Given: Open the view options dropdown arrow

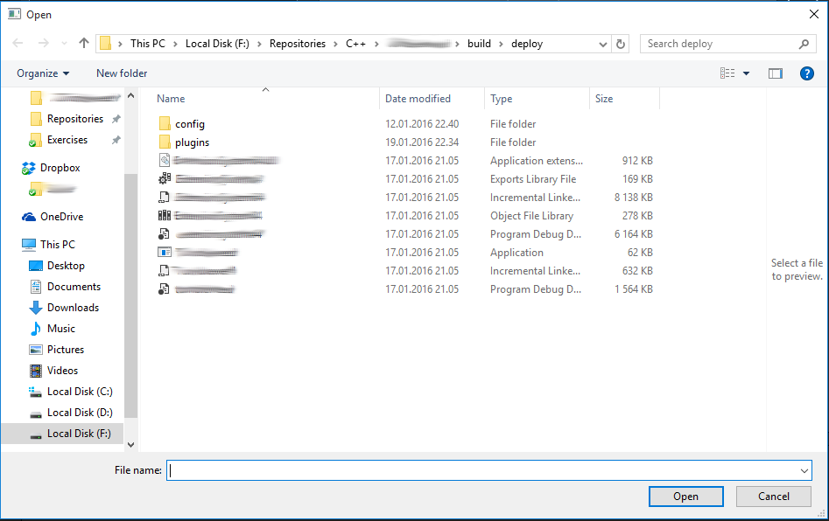Looking at the screenshot, I should point(747,73).
